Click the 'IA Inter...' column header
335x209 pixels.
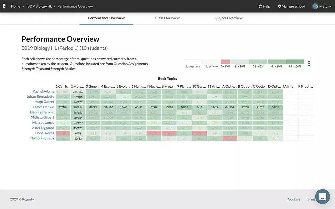tap(290, 86)
